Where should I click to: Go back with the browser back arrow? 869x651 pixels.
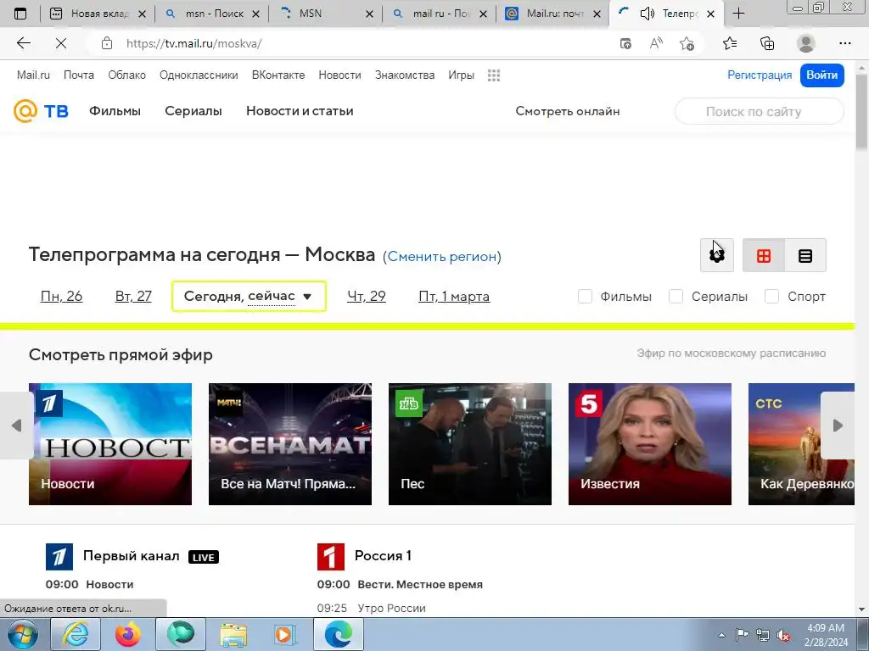coord(23,43)
